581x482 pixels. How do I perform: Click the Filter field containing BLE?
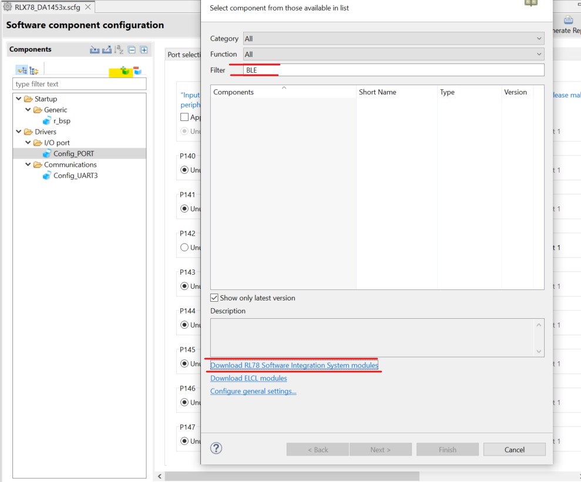394,70
